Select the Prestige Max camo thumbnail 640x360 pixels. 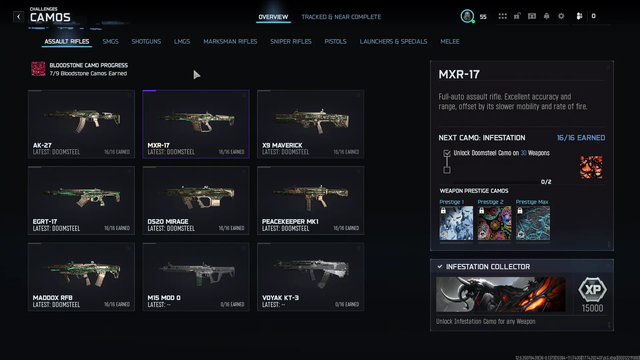coord(533,223)
